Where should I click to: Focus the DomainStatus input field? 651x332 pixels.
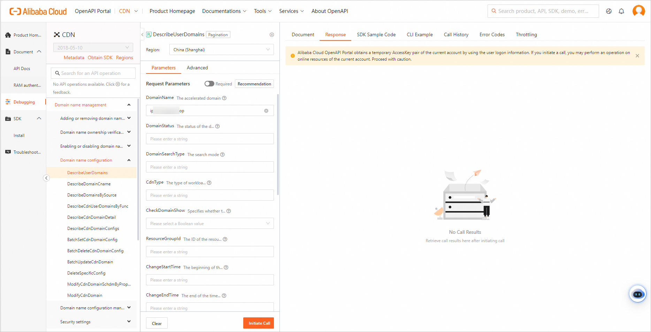[x=210, y=139]
